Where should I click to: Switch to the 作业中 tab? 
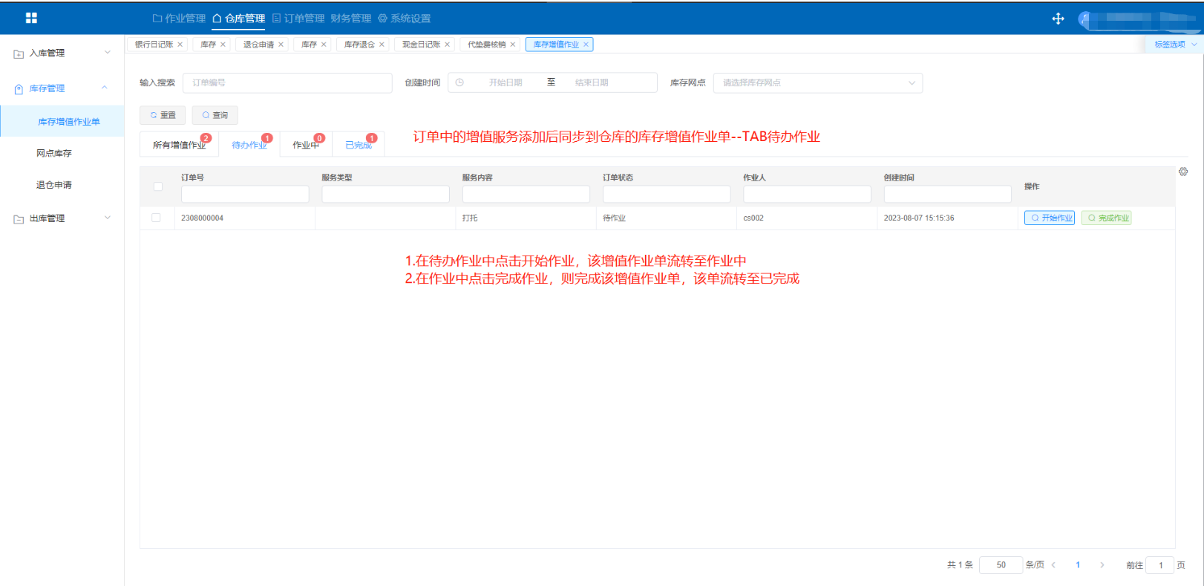pyautogui.click(x=305, y=145)
